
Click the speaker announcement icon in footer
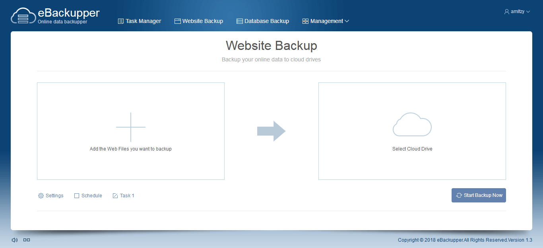coord(15,240)
